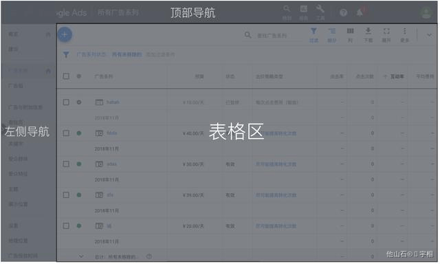
Task: Click the 已暂停 status cell
Action: (232, 102)
